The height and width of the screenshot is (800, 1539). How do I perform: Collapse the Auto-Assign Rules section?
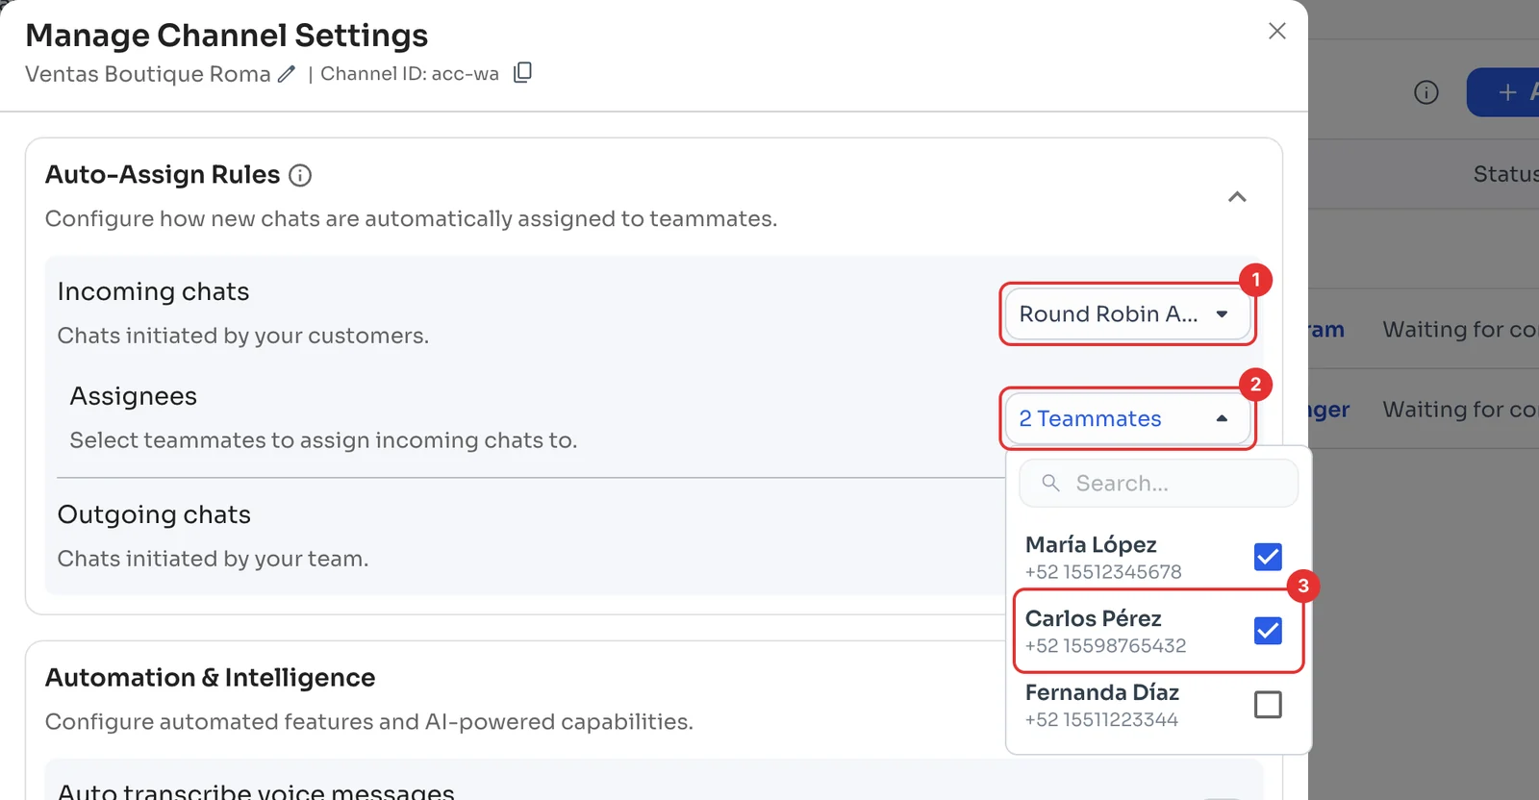click(1237, 197)
